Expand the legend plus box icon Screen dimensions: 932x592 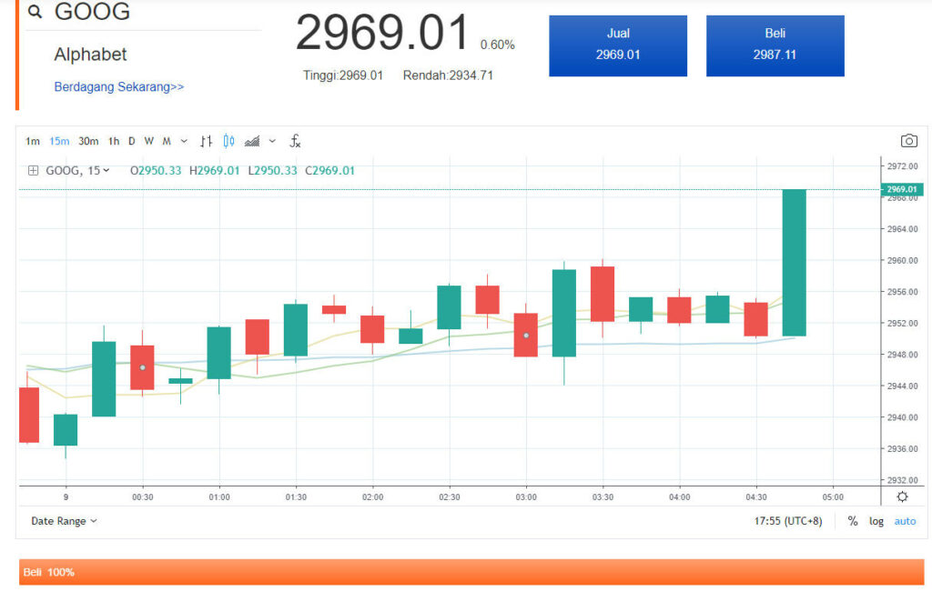(34, 171)
